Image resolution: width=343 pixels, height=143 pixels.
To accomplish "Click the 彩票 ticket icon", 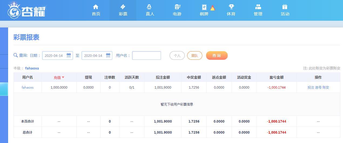I will coord(123,7).
